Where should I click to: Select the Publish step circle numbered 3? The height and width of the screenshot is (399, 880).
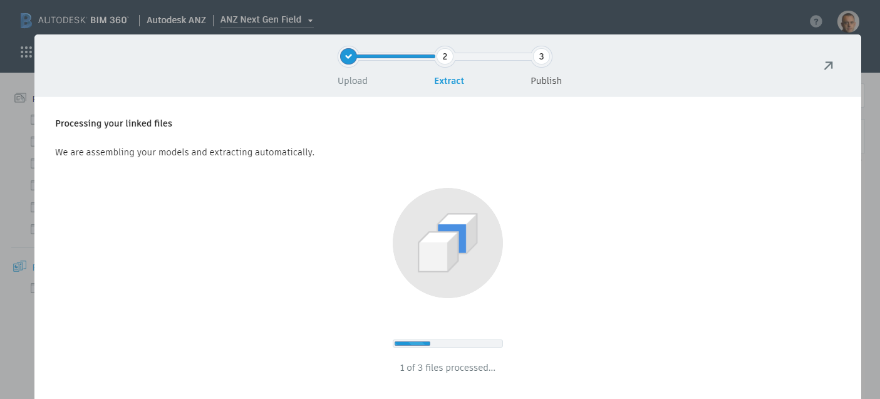tap(542, 56)
